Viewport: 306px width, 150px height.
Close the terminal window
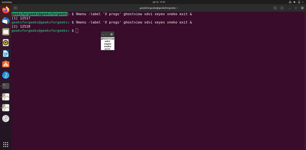[x=302, y=8]
